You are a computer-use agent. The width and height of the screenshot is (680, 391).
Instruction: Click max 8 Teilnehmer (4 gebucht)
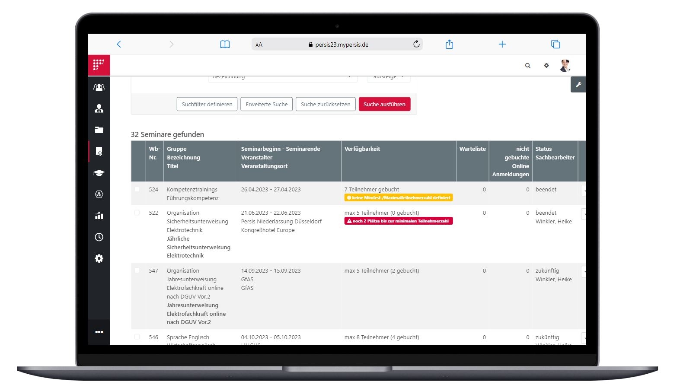382,337
